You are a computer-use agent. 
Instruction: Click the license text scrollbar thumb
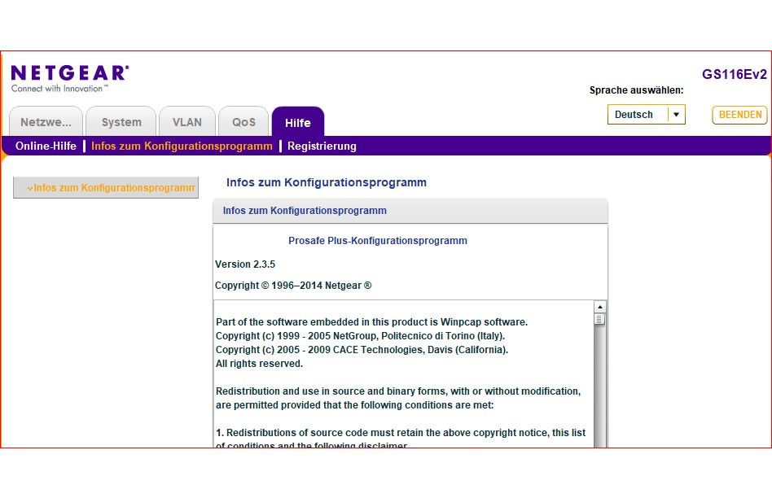point(599,319)
